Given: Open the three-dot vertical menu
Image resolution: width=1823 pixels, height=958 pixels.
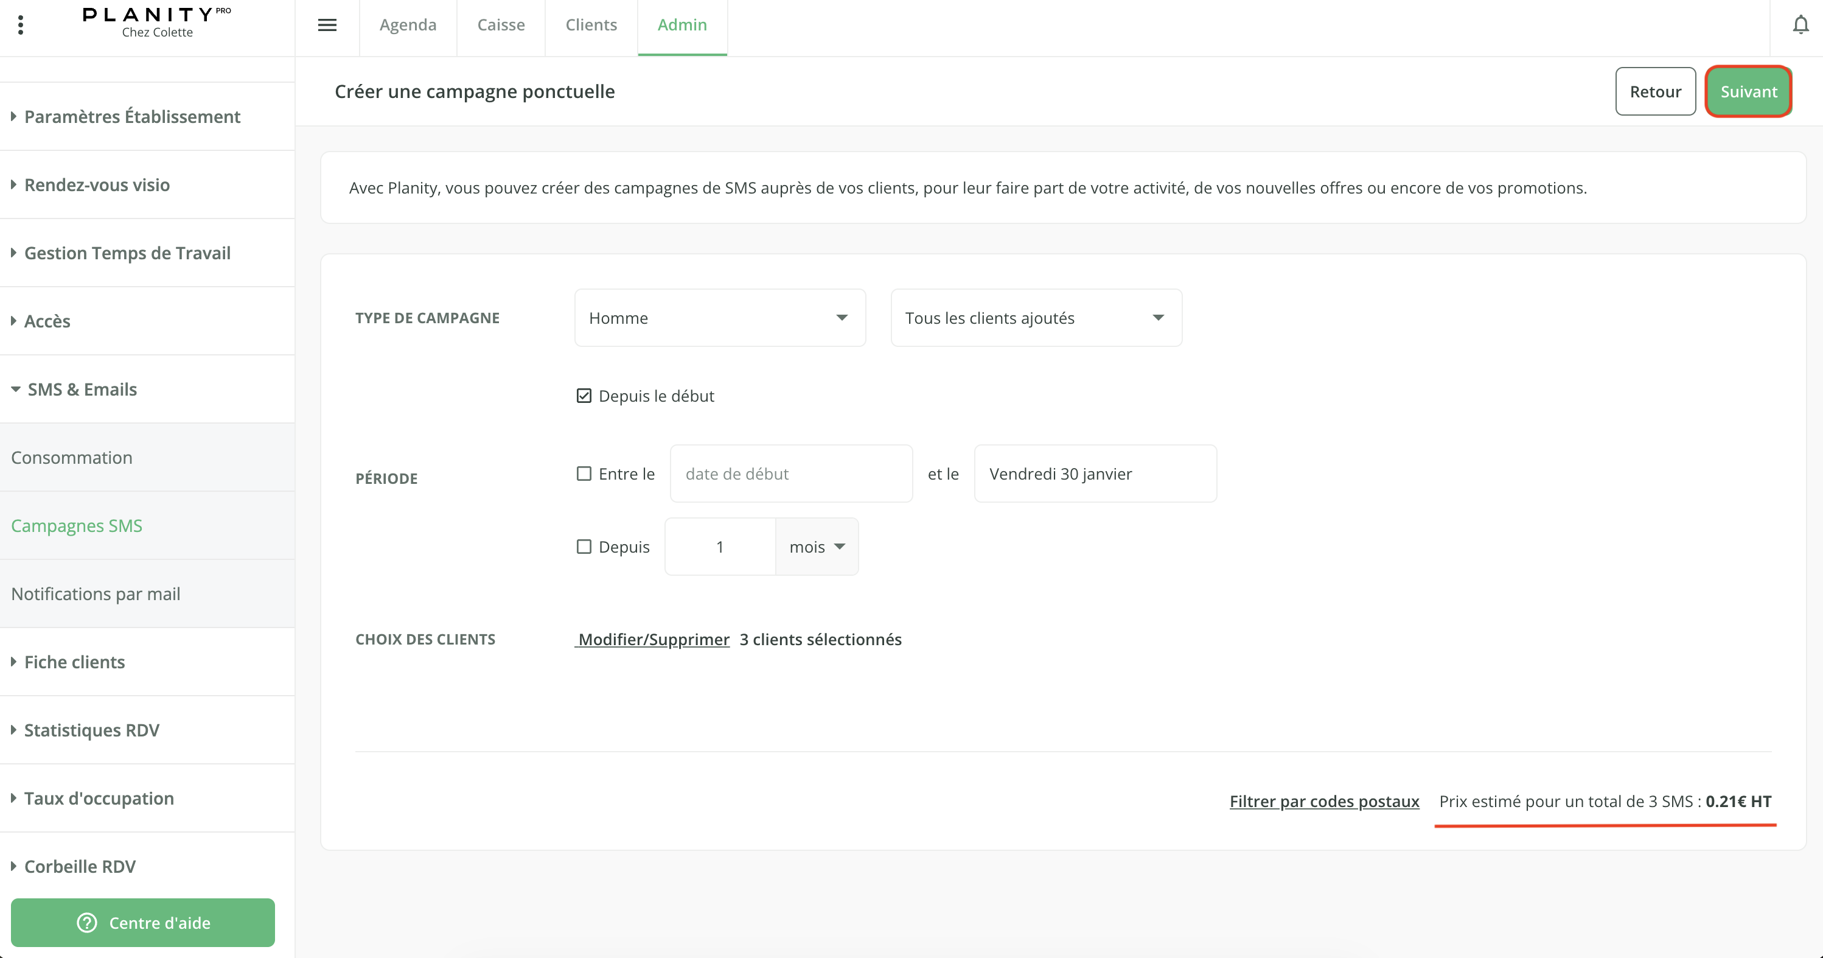Looking at the screenshot, I should [x=21, y=26].
